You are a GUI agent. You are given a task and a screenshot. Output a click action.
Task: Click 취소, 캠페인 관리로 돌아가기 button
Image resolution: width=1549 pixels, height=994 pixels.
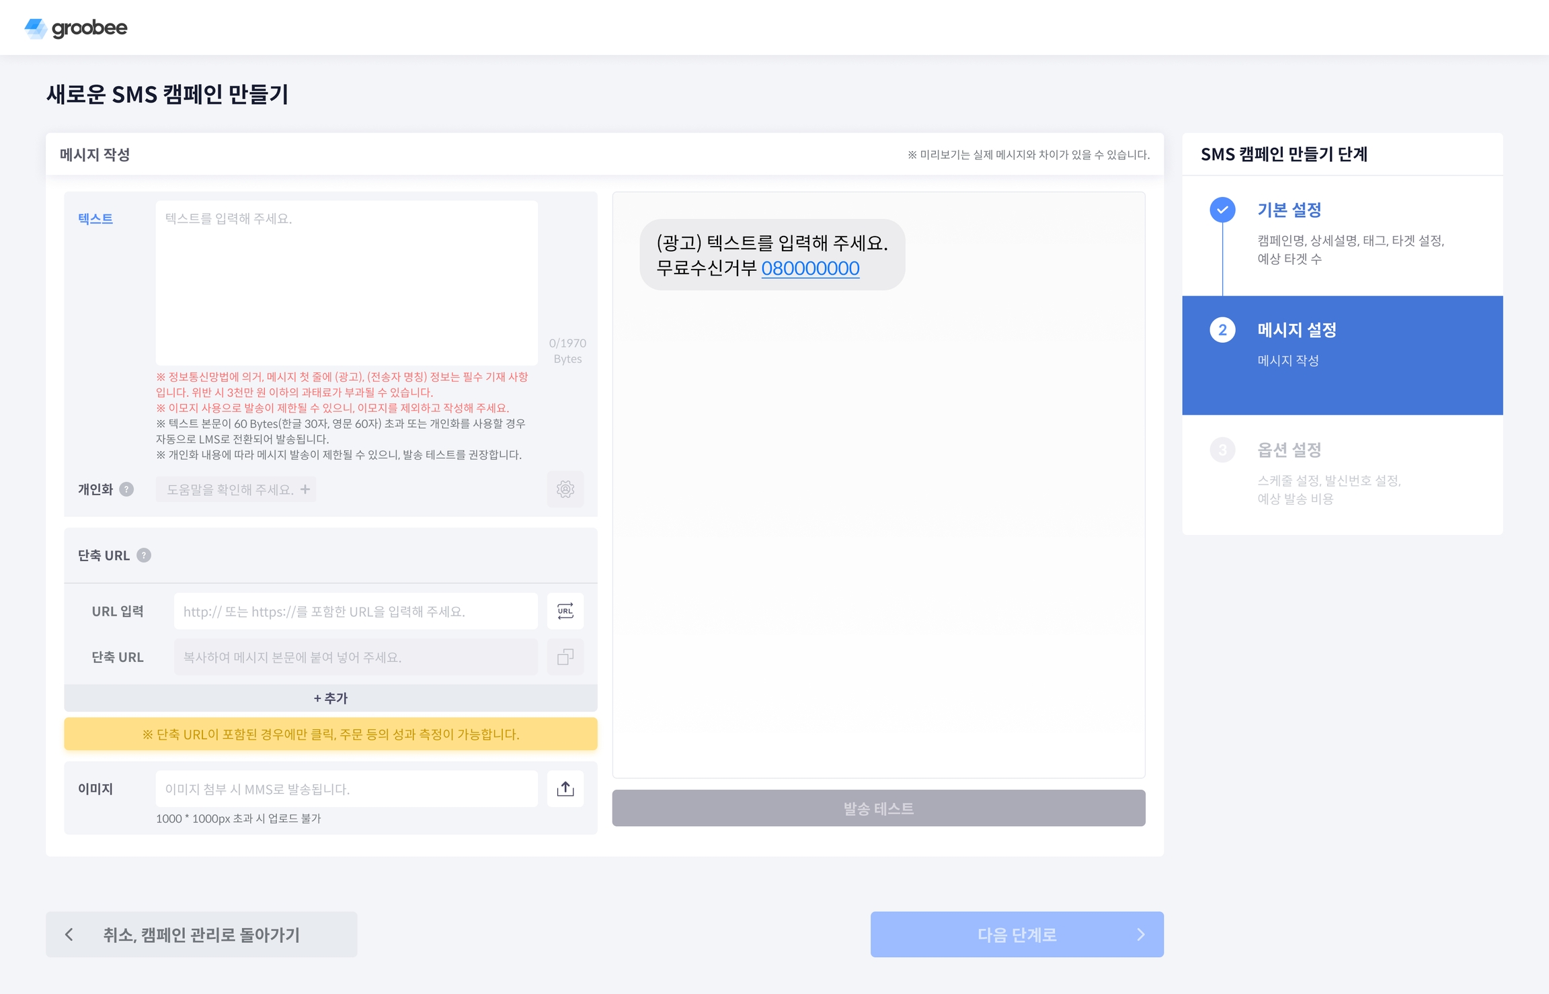[x=201, y=934]
